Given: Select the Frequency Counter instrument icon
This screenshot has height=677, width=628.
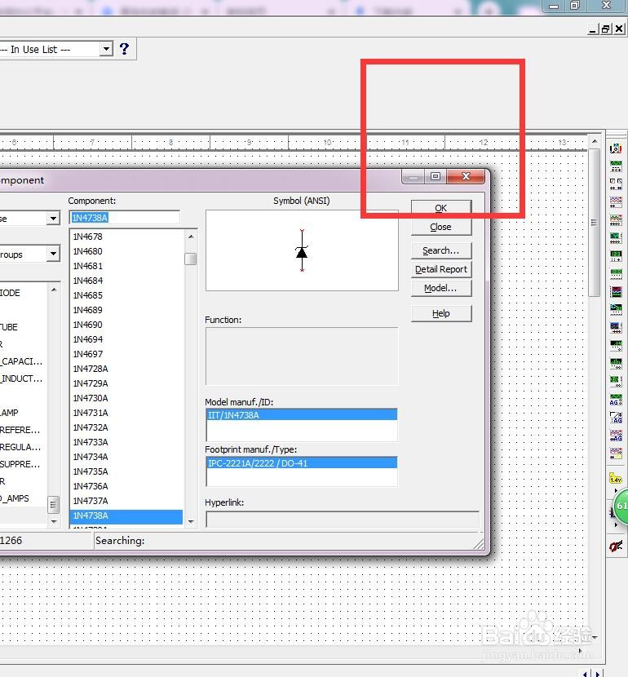Looking at the screenshot, I should point(616,255).
